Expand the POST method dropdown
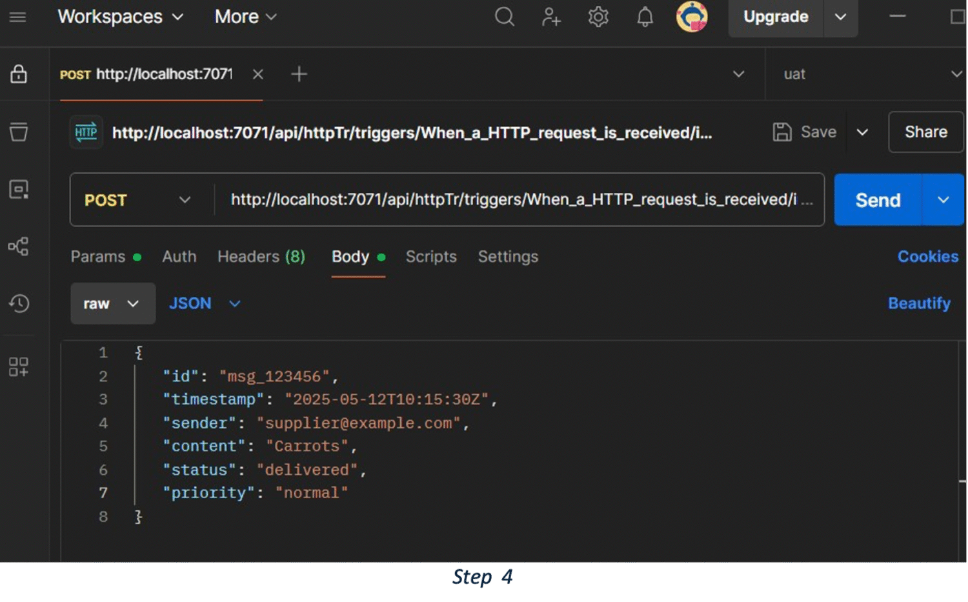 tap(137, 200)
